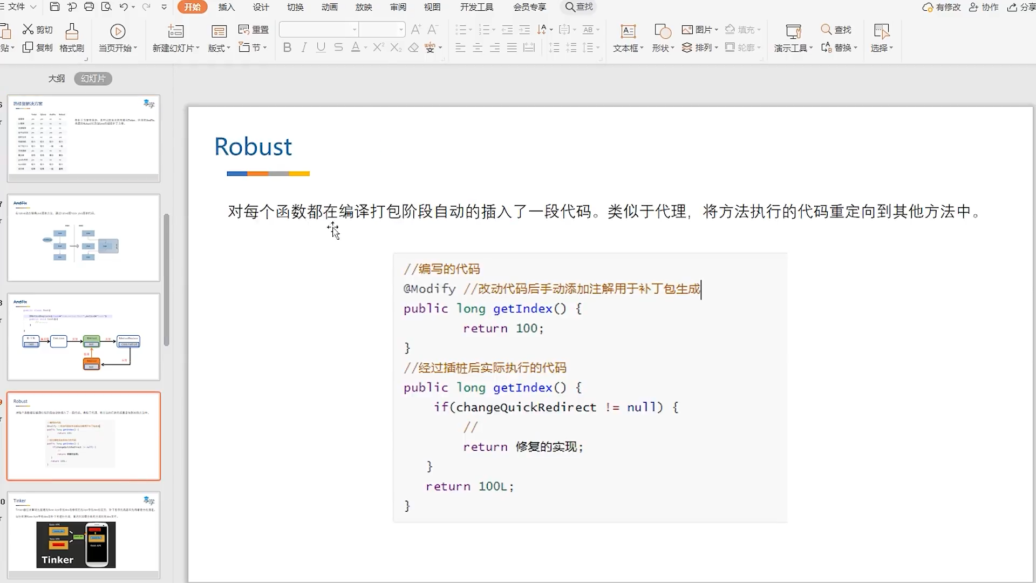Switch to the 大纲 outline view
Viewport: 1036px width, 583px height.
coord(56,79)
